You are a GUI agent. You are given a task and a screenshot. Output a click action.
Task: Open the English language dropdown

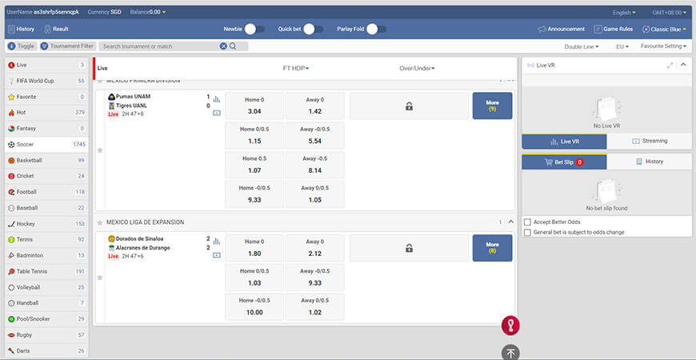tap(624, 13)
